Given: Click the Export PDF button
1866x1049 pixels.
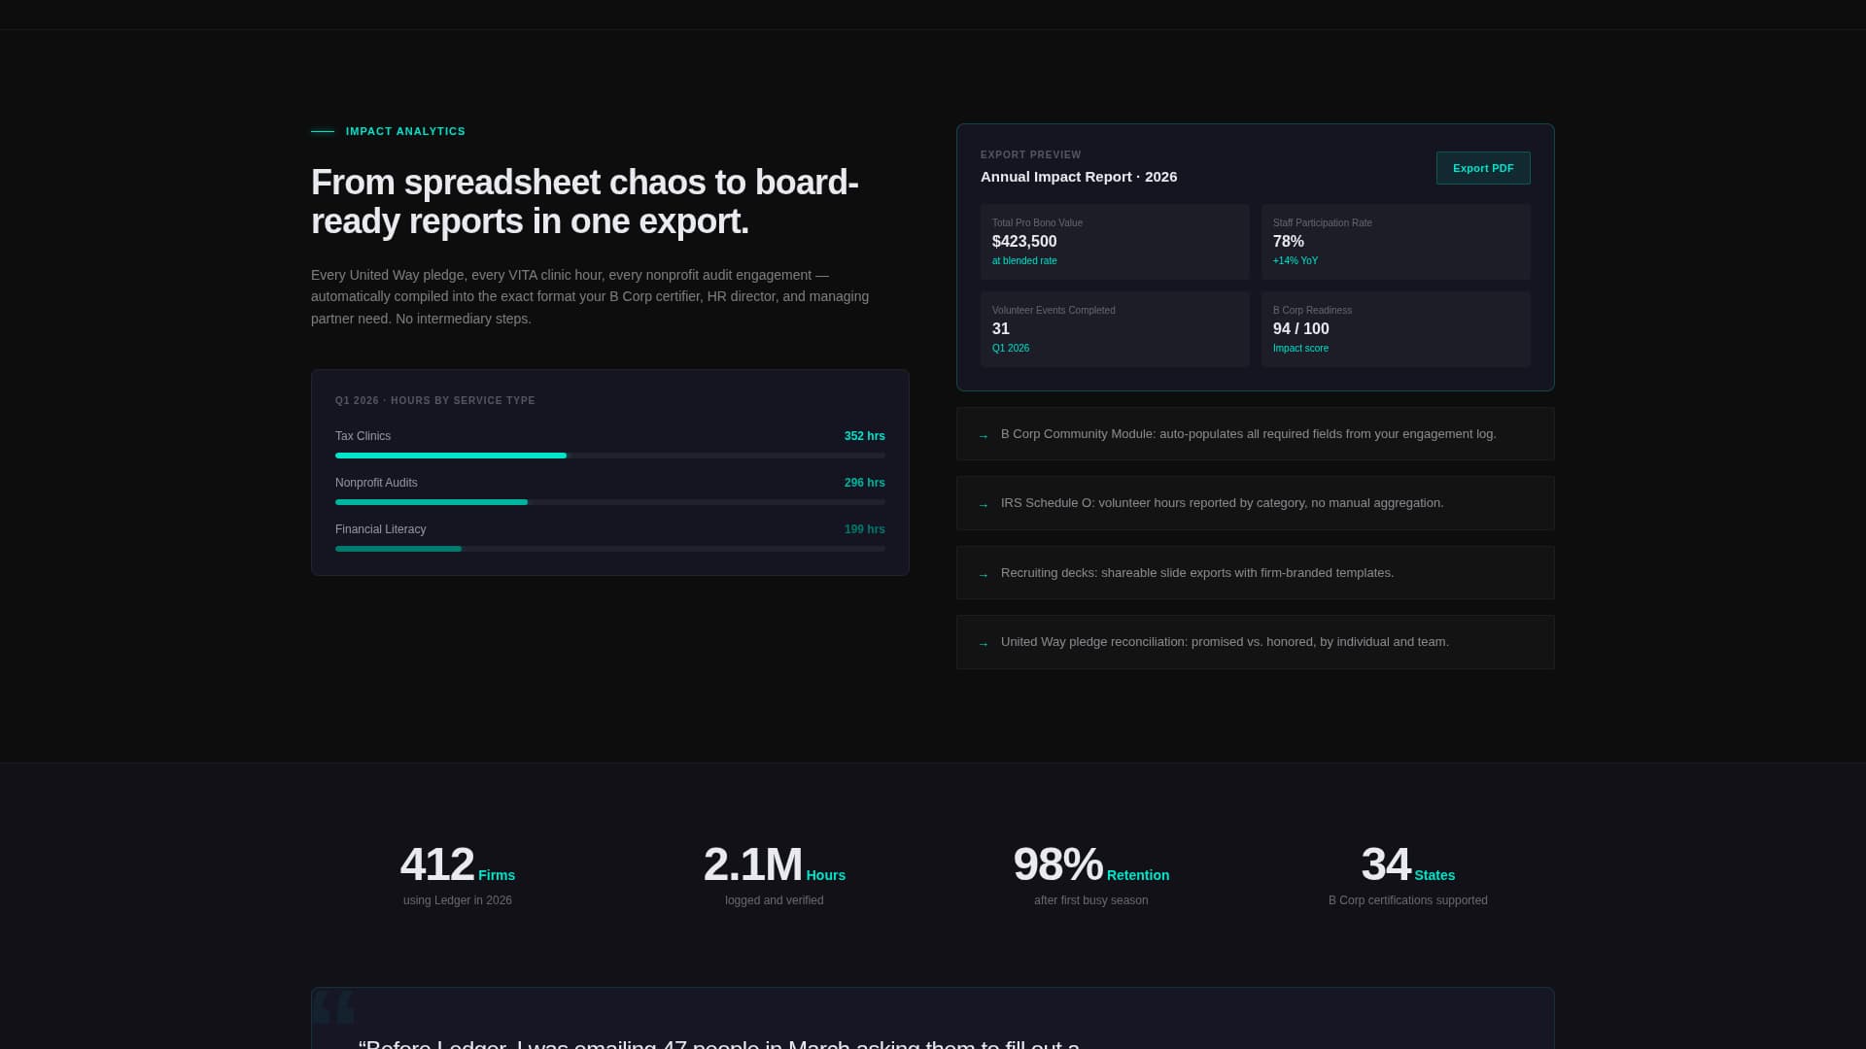Looking at the screenshot, I should coord(1482,168).
